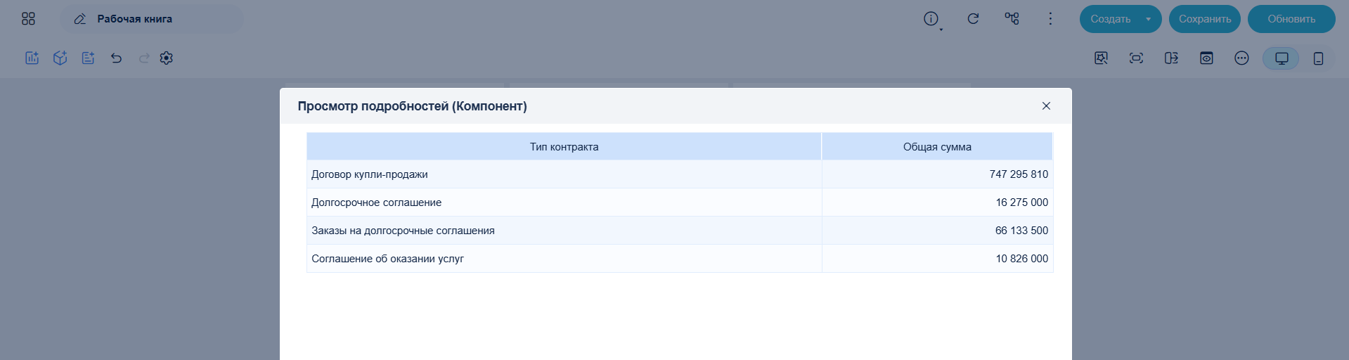Image resolution: width=1349 pixels, height=360 pixels.
Task: Close the Просмотр подробностей dialog
Action: tap(1046, 106)
